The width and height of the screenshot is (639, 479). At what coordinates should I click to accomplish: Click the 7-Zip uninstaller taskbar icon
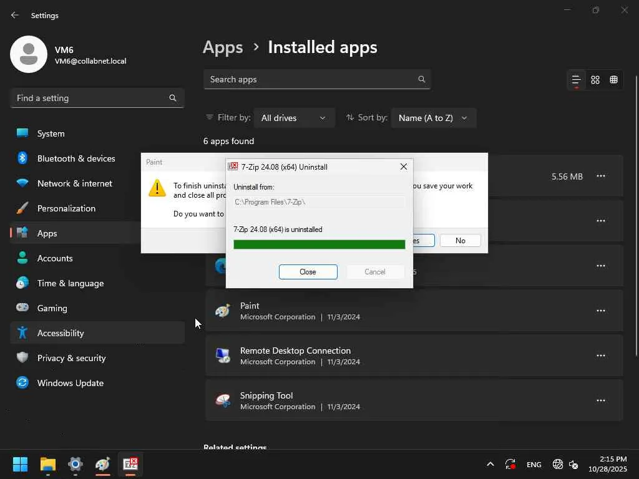130,464
